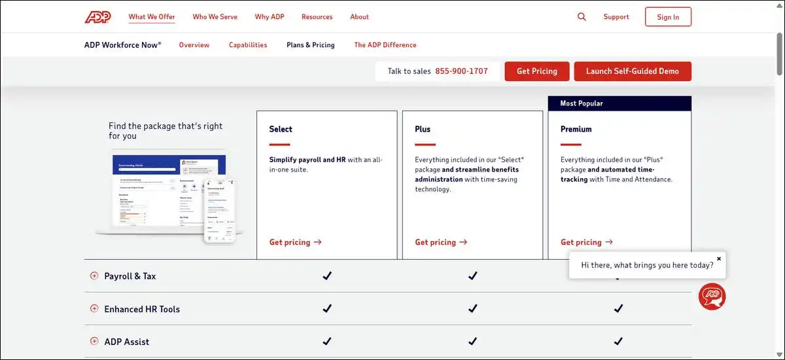Screen dimensions: 785x360
Task: Click the Enhanced HR Tools checkmark under Plus
Action: click(x=472, y=309)
